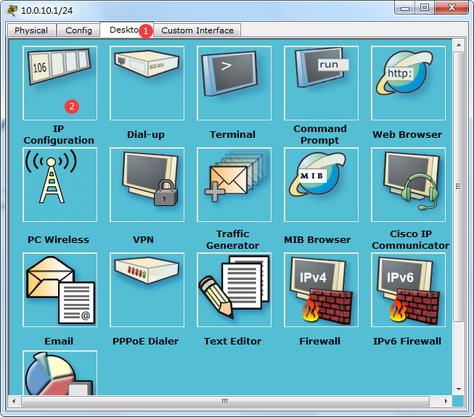This screenshot has height=417, width=474.
Task: Launch the Dial-up utility
Action: coord(147,83)
